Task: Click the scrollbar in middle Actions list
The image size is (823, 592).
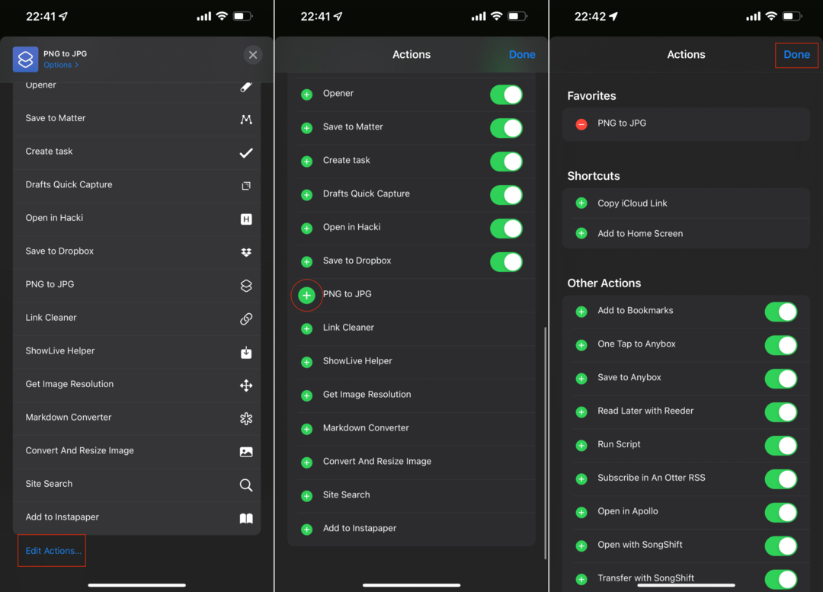Action: [545, 442]
